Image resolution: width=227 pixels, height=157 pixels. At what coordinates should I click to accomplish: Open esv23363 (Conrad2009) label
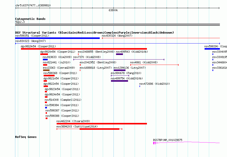tap(59, 68)
